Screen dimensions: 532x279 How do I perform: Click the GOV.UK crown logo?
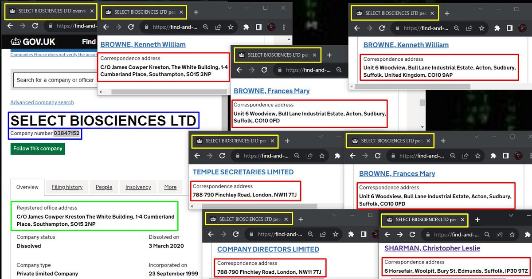click(x=16, y=42)
